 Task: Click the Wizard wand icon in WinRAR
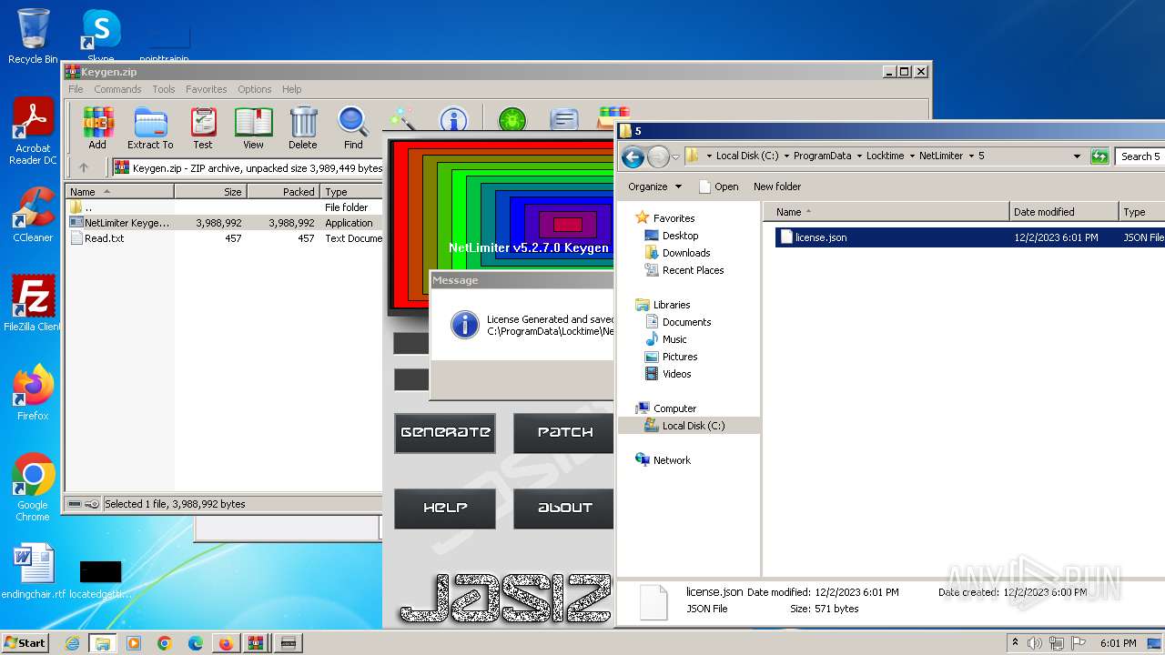[x=402, y=120]
